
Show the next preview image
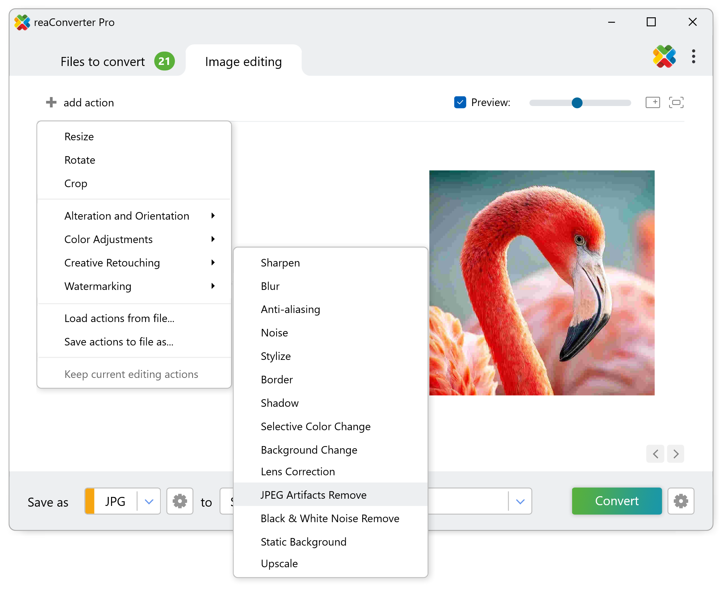point(676,454)
